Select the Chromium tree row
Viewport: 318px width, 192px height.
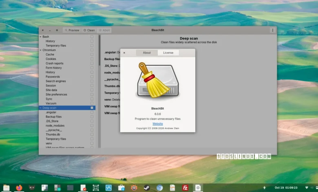(67, 50)
